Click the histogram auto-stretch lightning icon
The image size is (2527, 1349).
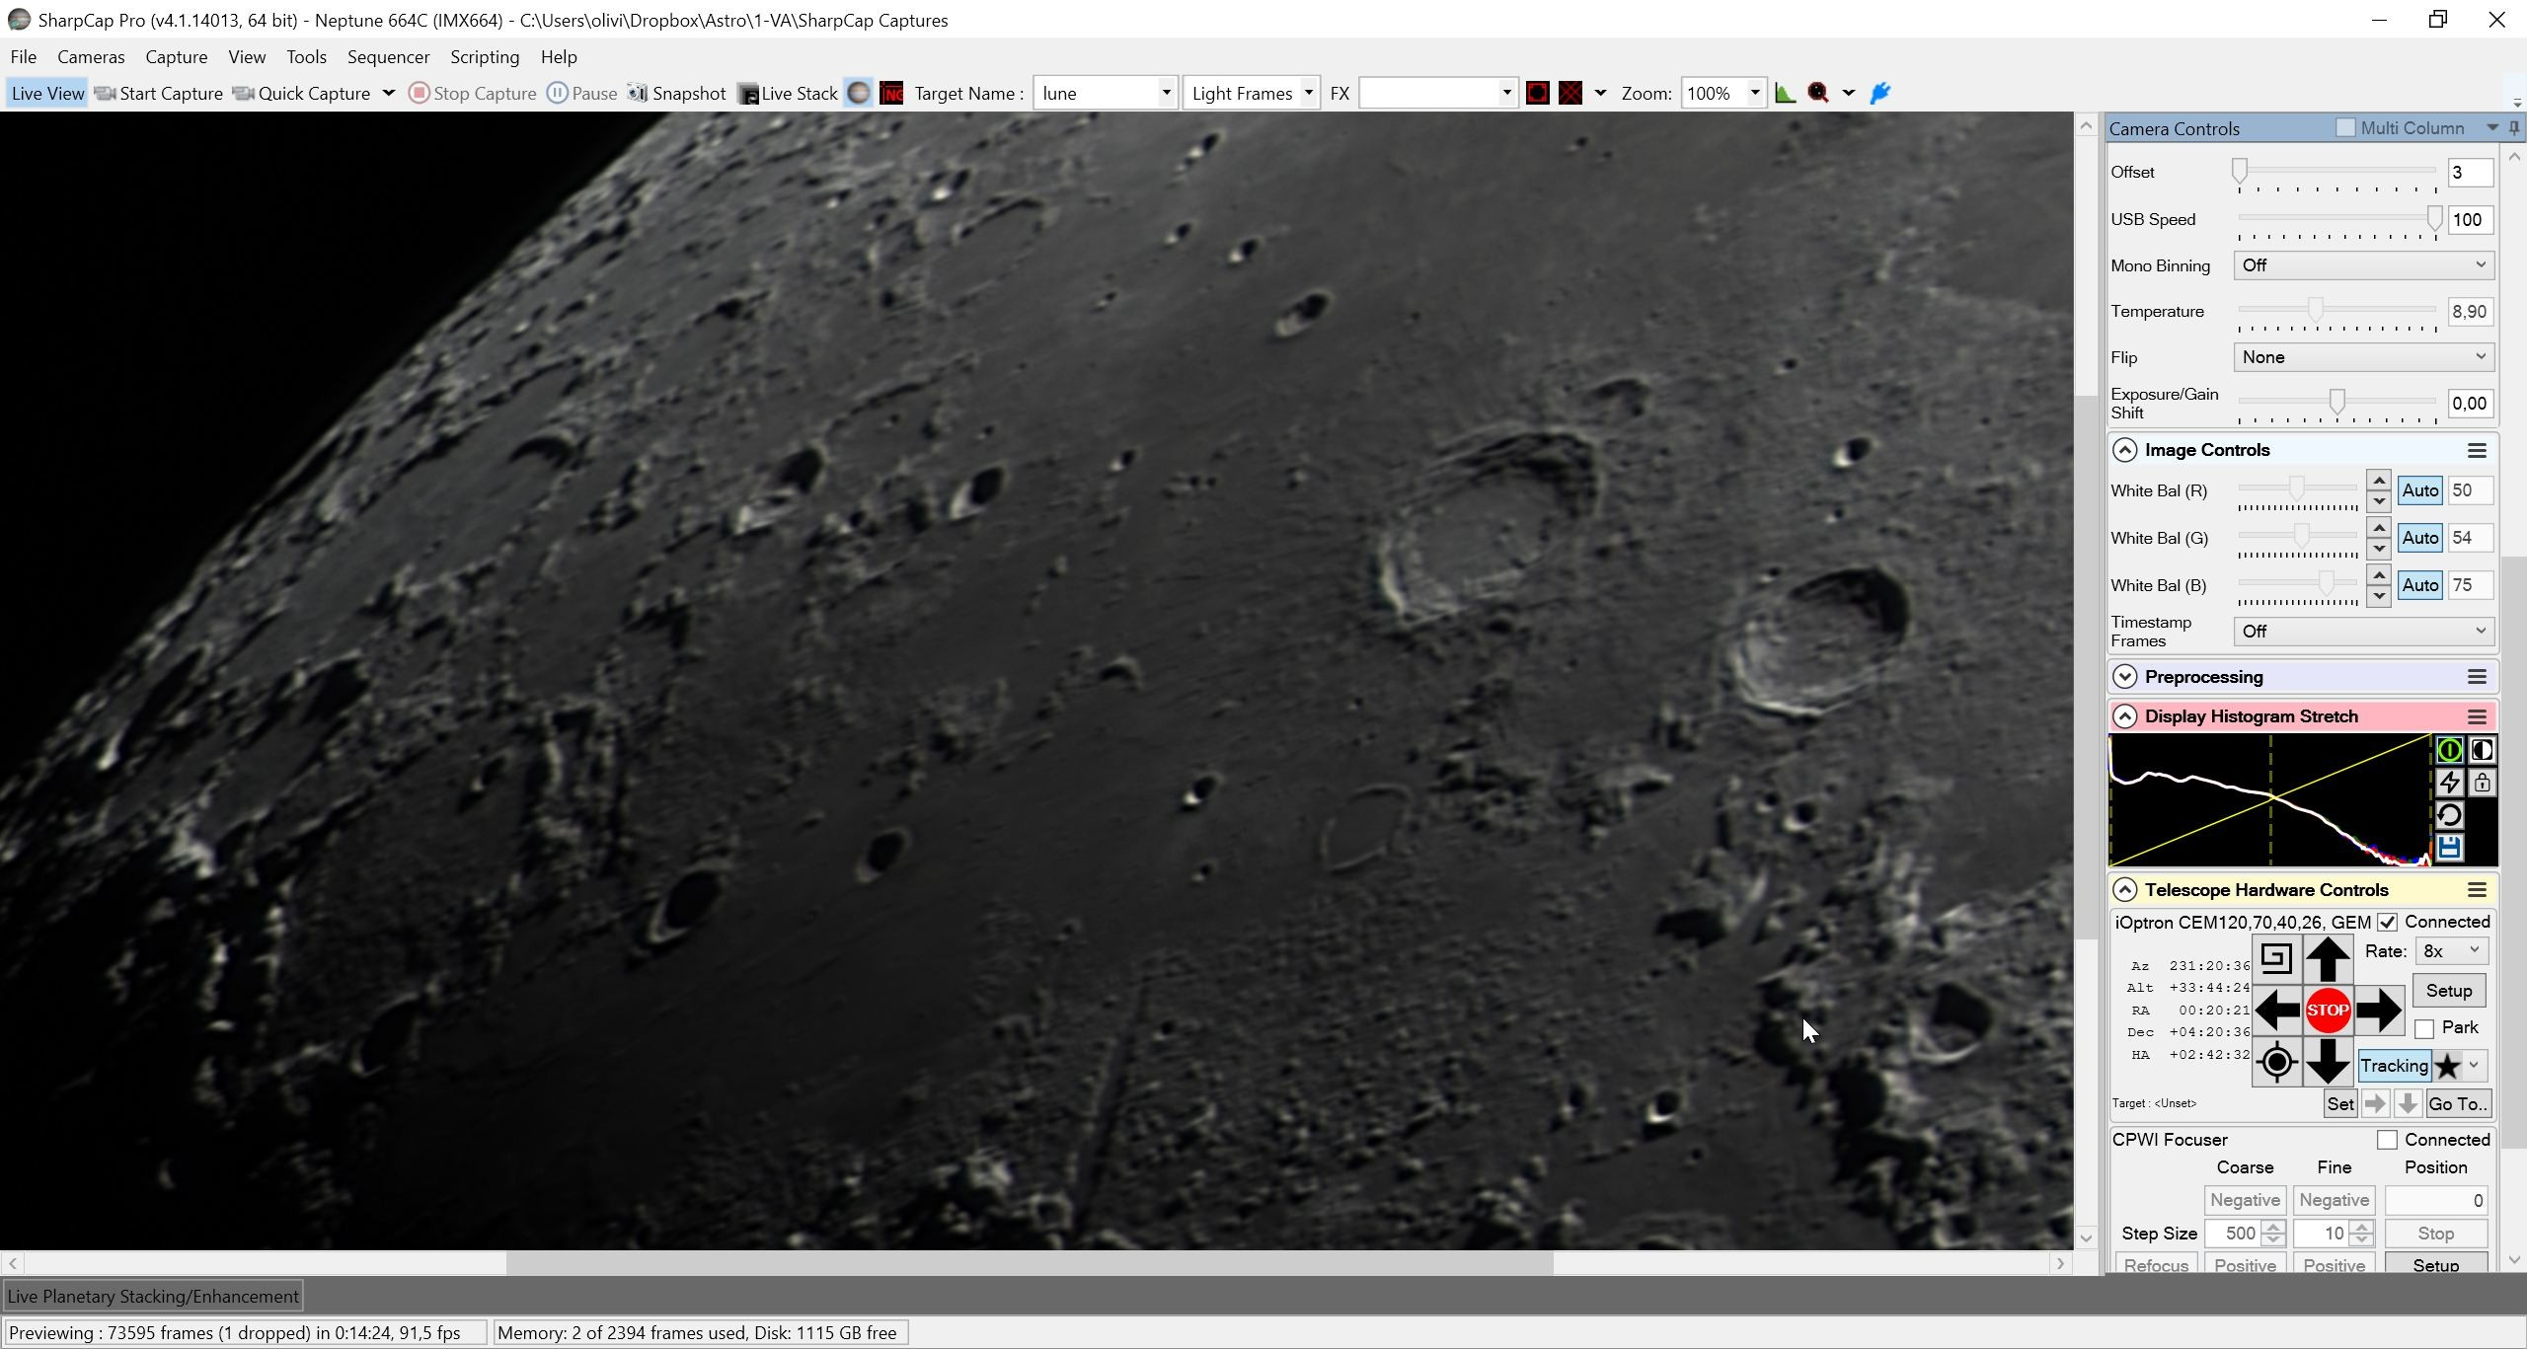pyautogui.click(x=2449, y=783)
